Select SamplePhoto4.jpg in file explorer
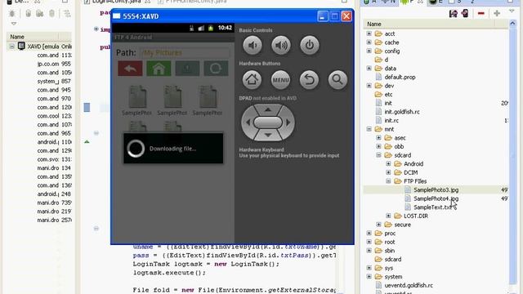The image size is (523, 294). (x=436, y=198)
